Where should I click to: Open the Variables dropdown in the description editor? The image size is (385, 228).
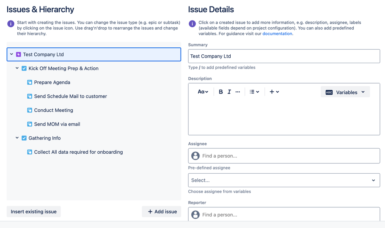click(x=345, y=92)
